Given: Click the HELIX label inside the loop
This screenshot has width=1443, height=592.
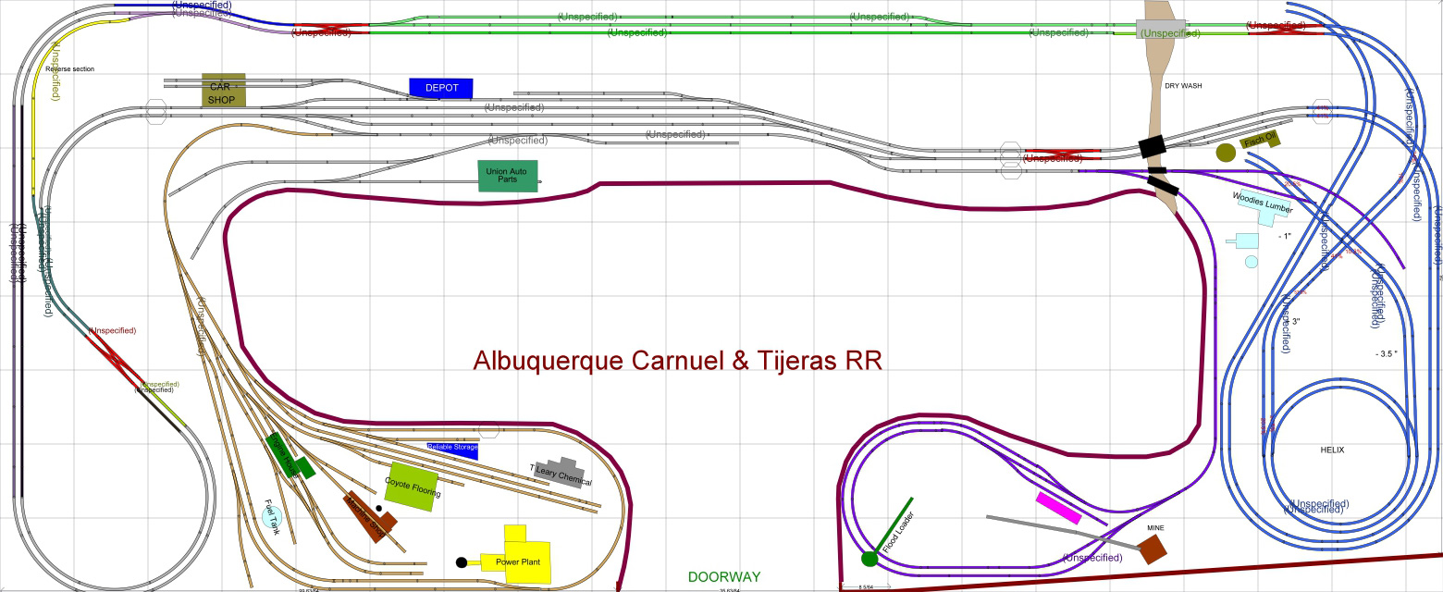Looking at the screenshot, I should coord(1332,450).
